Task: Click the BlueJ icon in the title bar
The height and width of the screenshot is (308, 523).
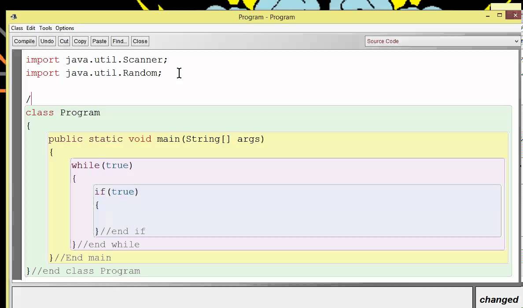Action: tap(14, 17)
